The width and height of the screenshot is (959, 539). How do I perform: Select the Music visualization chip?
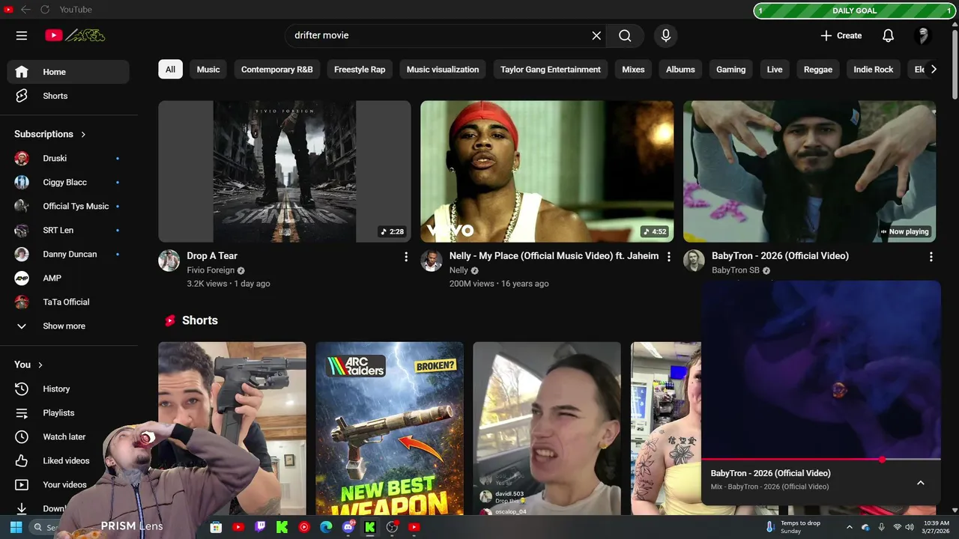point(443,69)
